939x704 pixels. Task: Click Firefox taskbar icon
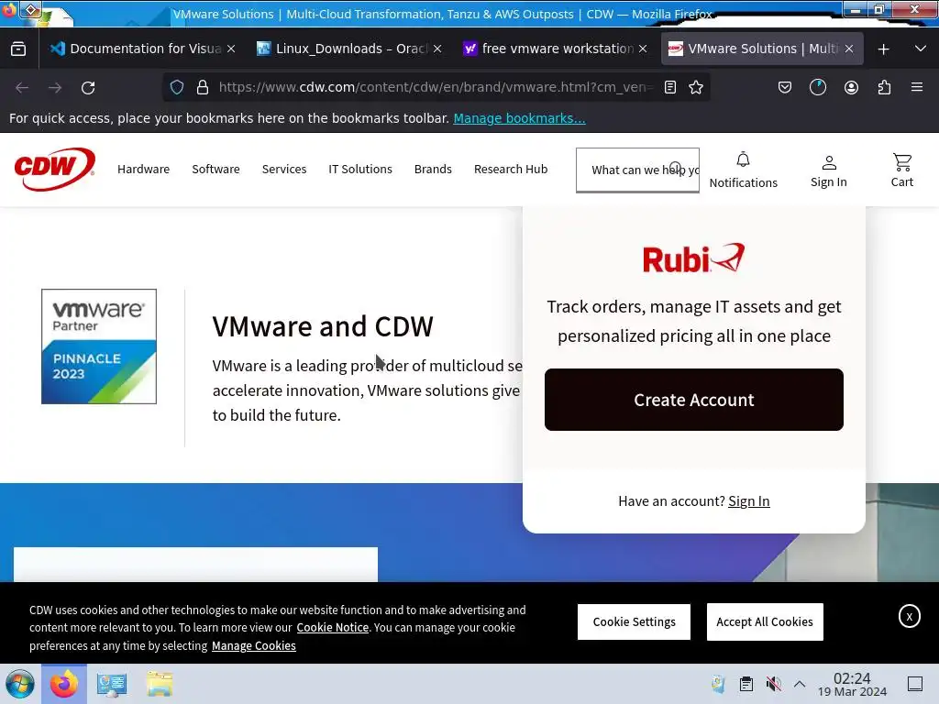[x=64, y=684]
